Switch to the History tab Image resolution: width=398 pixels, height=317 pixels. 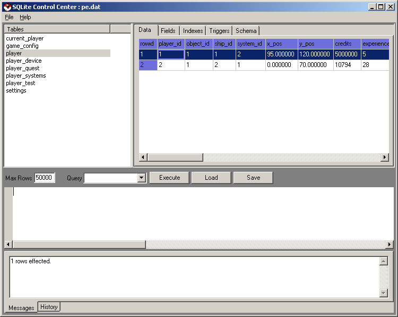pyautogui.click(x=49, y=307)
